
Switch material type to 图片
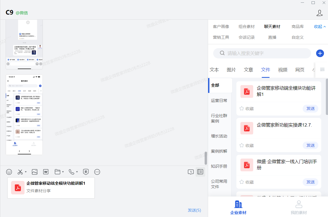click(231, 70)
